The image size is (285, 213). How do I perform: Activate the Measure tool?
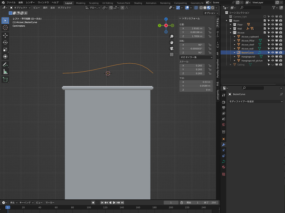point(5,72)
